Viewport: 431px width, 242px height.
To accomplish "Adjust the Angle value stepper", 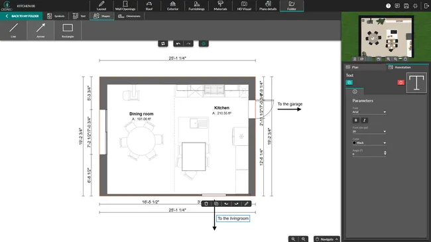I will pyautogui.click(x=385, y=153).
